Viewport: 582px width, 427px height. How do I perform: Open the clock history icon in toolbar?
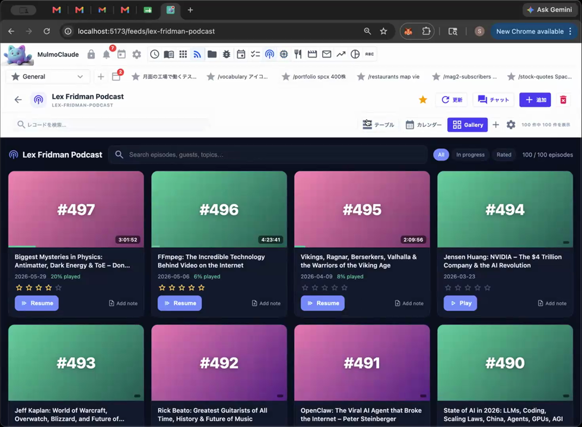pyautogui.click(x=154, y=54)
